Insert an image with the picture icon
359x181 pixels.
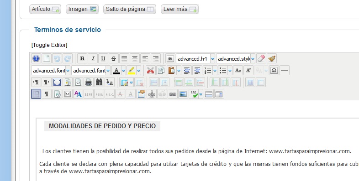coord(183,94)
